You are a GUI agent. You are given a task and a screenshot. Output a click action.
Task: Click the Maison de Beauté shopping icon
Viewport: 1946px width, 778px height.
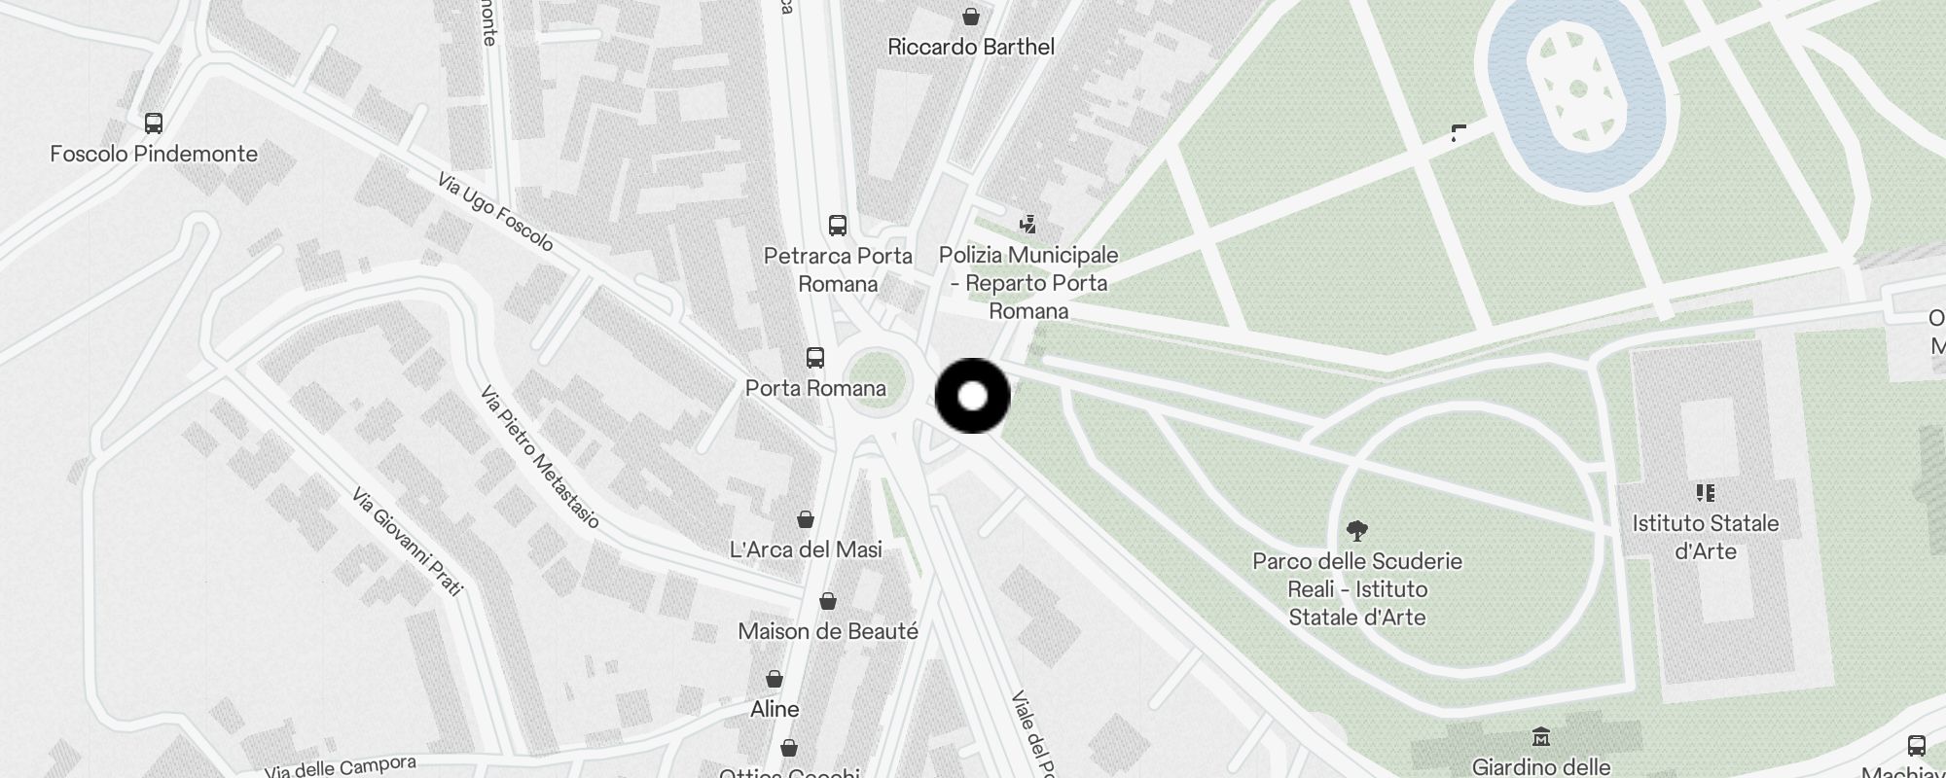pos(827,601)
